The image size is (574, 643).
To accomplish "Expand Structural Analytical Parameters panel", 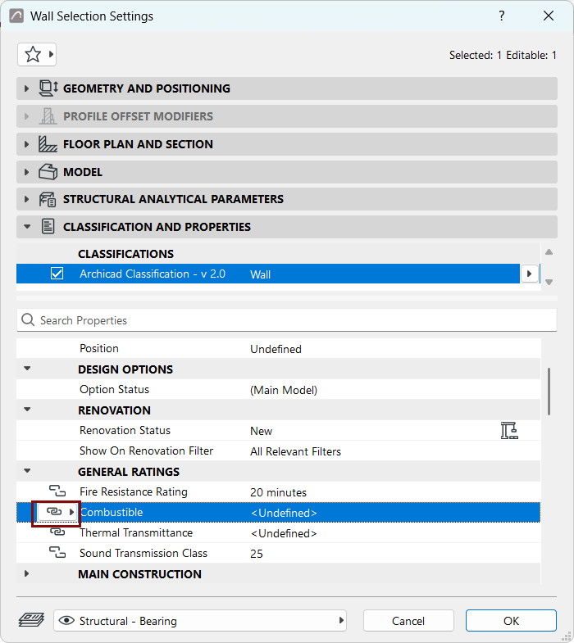I will click(27, 199).
